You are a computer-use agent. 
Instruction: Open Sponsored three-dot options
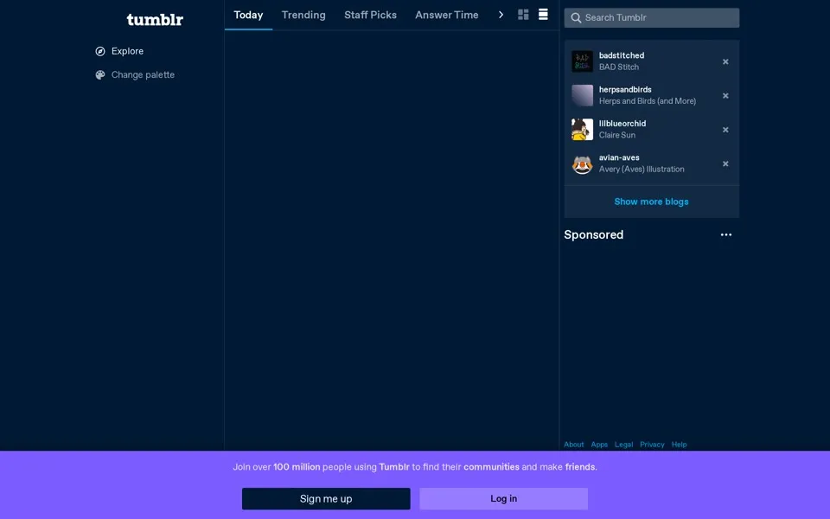pyautogui.click(x=725, y=234)
